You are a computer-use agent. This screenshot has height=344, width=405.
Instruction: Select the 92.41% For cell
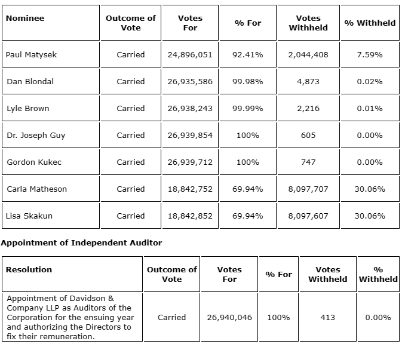point(247,54)
